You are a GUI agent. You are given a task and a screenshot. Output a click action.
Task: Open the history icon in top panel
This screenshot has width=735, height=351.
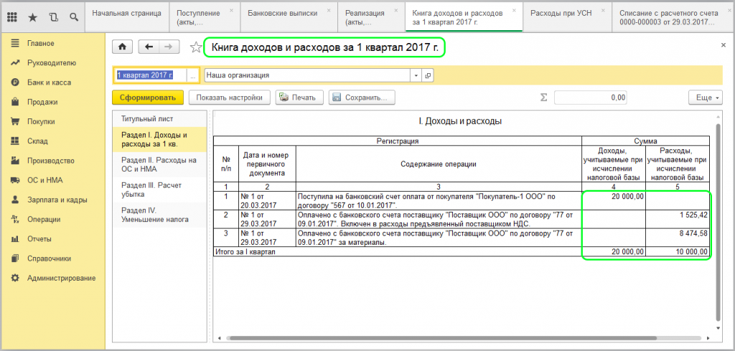pos(54,16)
